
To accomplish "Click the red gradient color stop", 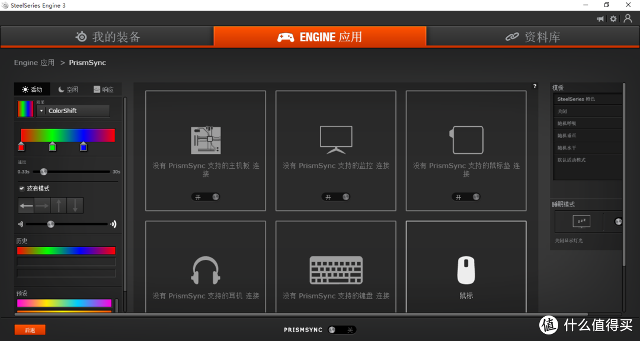I will click(x=21, y=146).
